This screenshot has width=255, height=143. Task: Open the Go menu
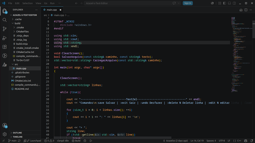[46, 3]
